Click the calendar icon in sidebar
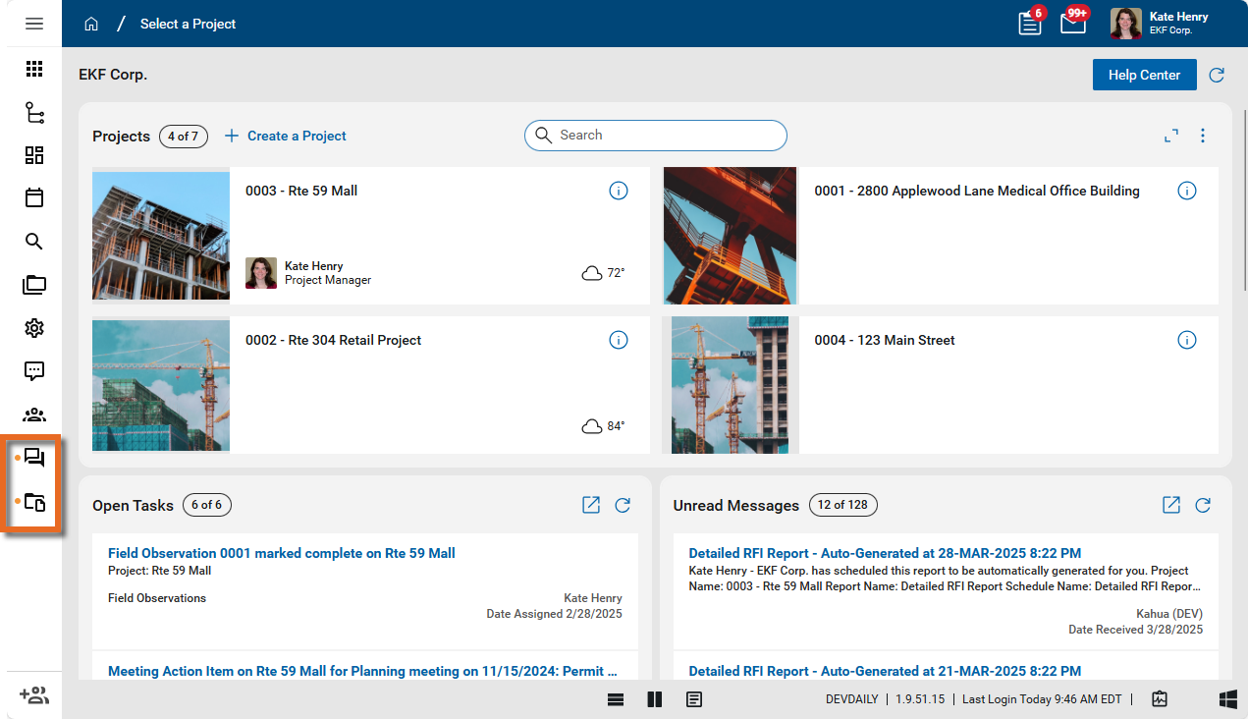This screenshot has height=719, width=1248. coord(34,198)
